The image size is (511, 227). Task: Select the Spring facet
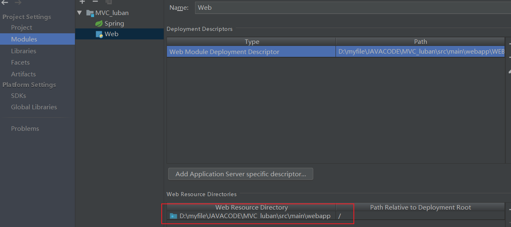coord(114,24)
